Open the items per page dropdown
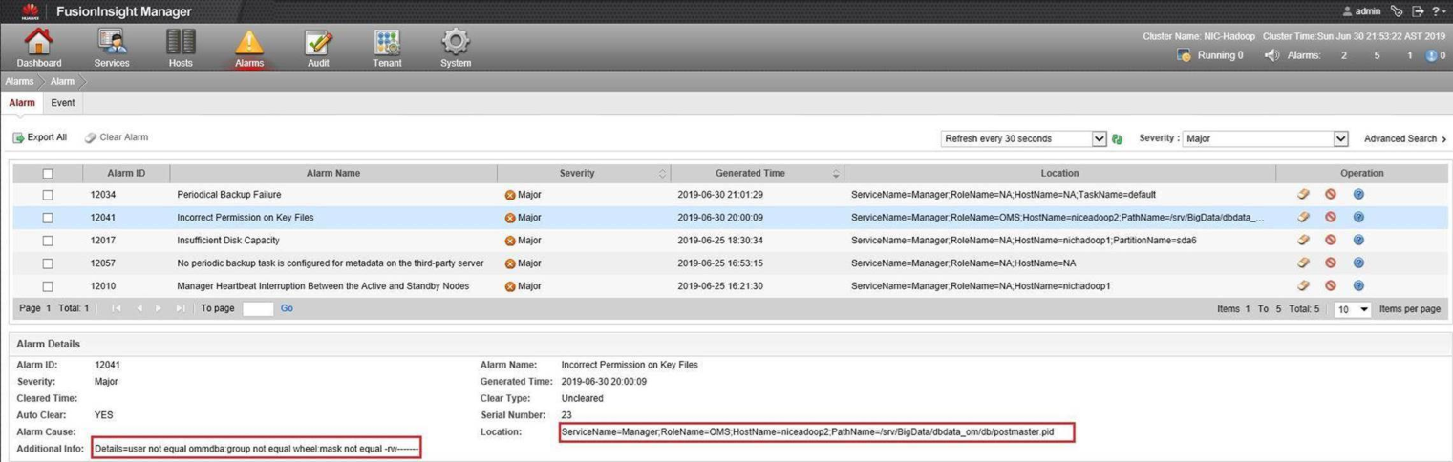 tap(1353, 309)
